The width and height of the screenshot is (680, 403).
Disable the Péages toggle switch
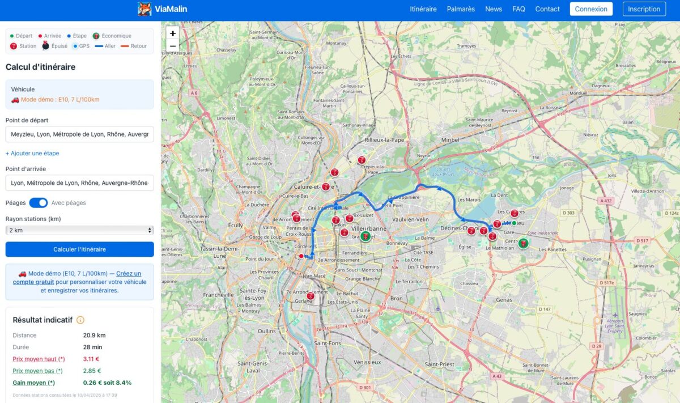[x=38, y=203]
